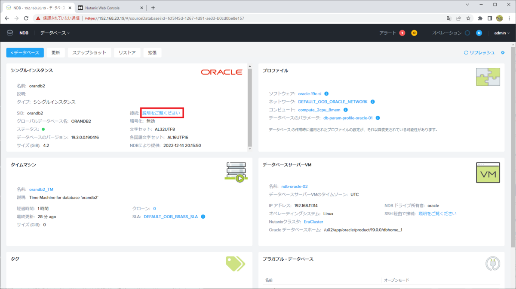This screenshot has width=516, height=289.
Task: Open the 接続 説明をご覧ください link
Action: click(x=161, y=113)
